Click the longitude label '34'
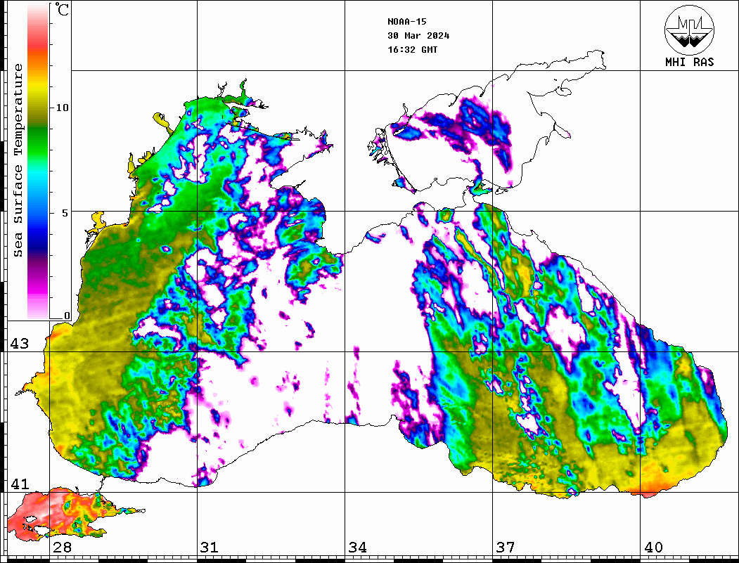Viewport: 739px width, 563px height. tap(357, 548)
